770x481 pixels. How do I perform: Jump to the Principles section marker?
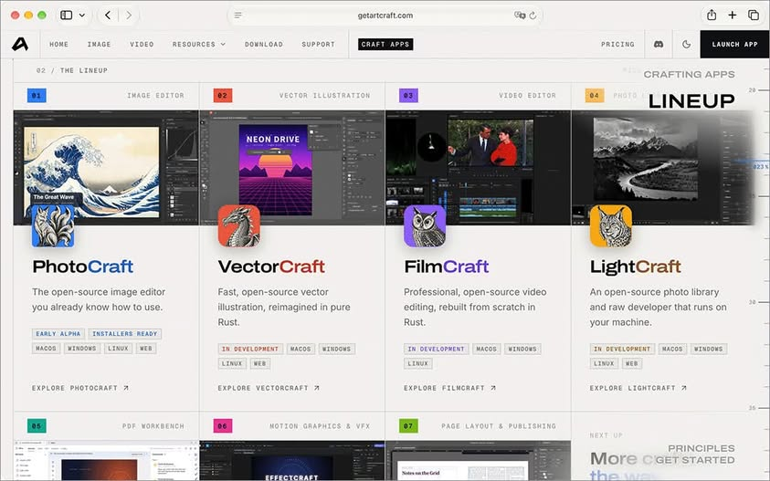tap(701, 448)
